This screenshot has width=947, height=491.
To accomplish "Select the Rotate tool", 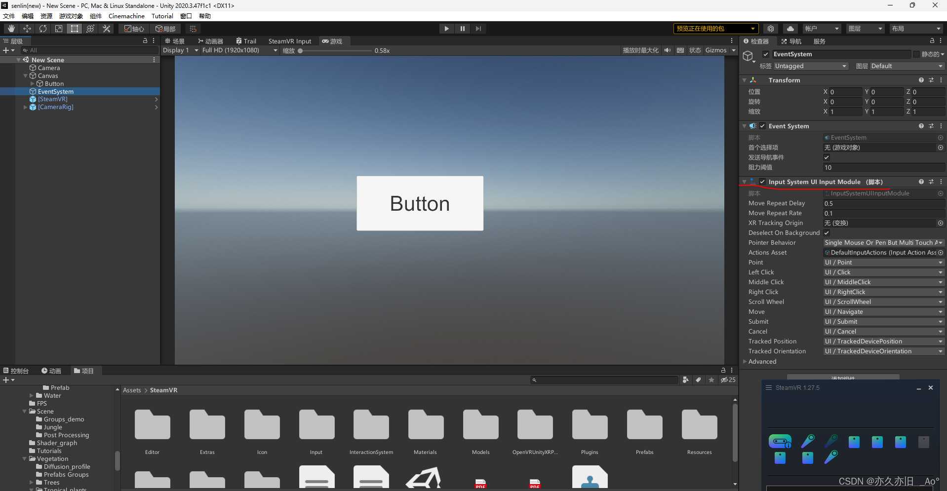I will (43, 29).
